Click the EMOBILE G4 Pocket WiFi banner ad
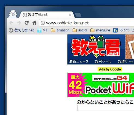Viewport: 134px width, 115px height. pyautogui.click(x=101, y=85)
